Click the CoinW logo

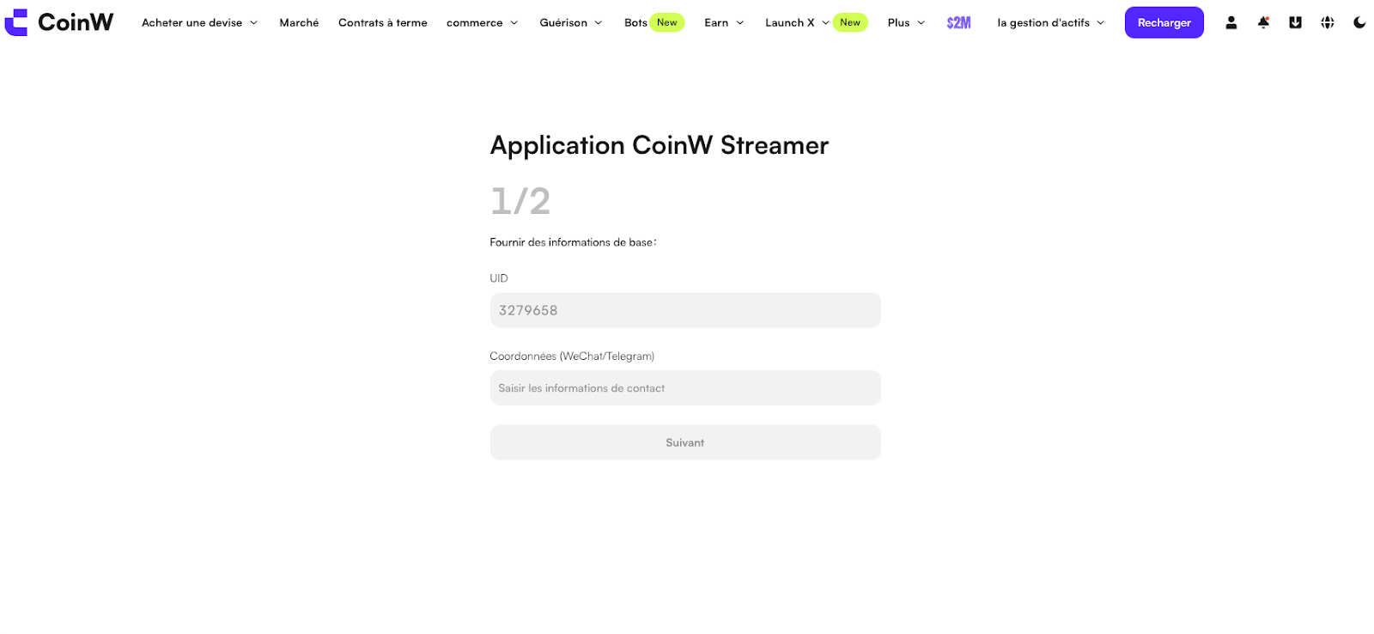pyautogui.click(x=58, y=22)
